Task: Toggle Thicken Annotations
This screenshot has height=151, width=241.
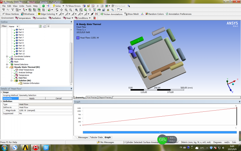Action: [x=111, y=14]
